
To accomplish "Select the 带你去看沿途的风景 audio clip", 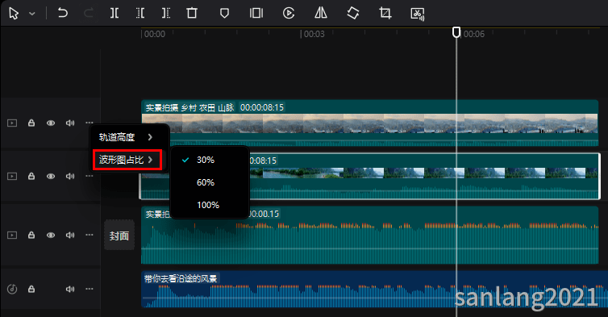I will (x=370, y=289).
